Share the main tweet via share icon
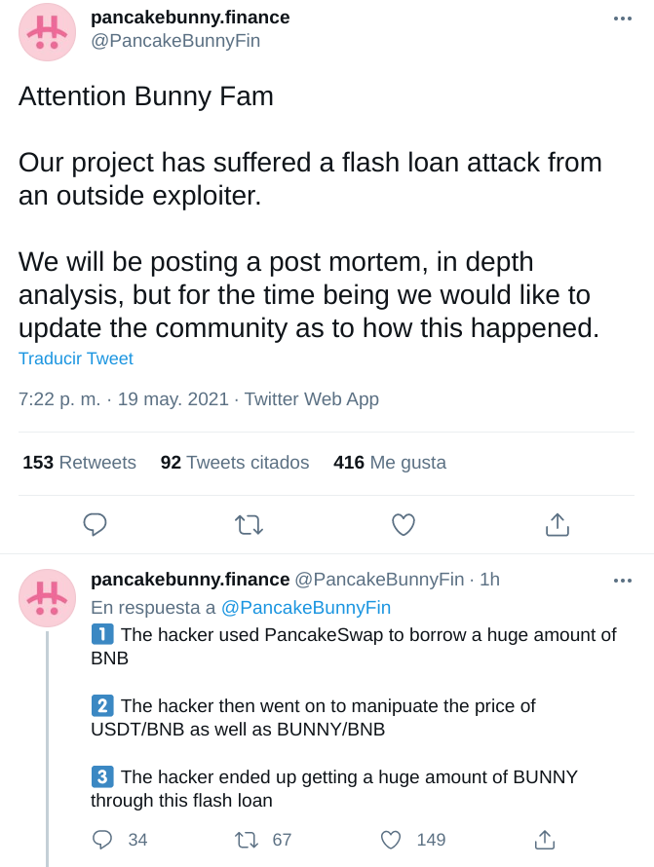This screenshot has height=867, width=654. 558,525
